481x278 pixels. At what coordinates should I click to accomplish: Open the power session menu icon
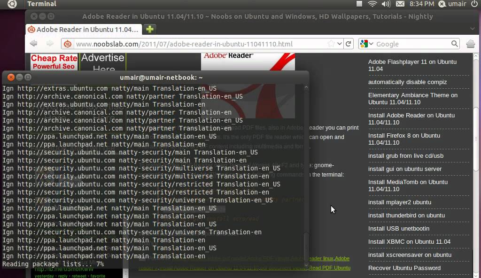pyautogui.click(x=474, y=4)
